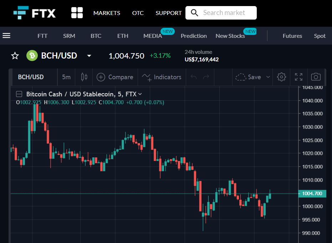Viewport: 332px width, 243px height.
Task: Open the New Stocks tab
Action: click(230, 36)
